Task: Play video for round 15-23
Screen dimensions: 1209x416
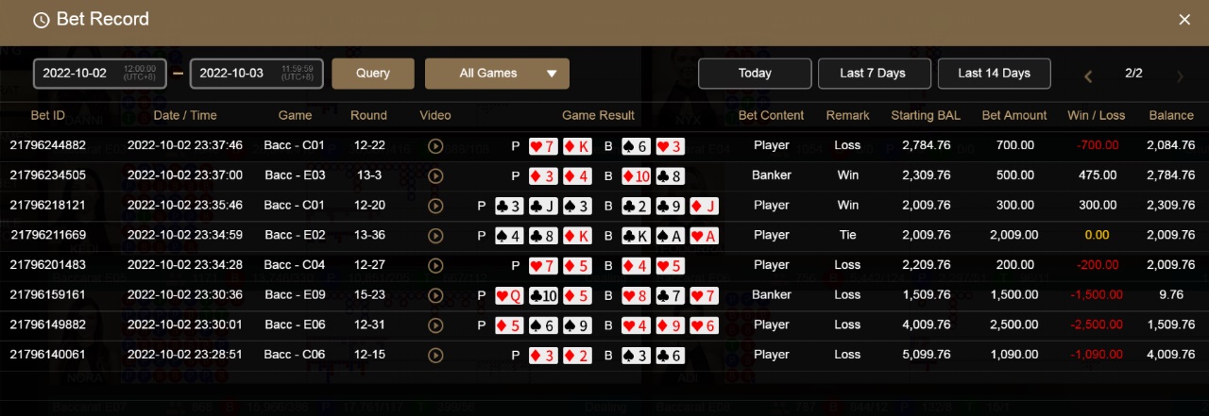Action: [435, 295]
